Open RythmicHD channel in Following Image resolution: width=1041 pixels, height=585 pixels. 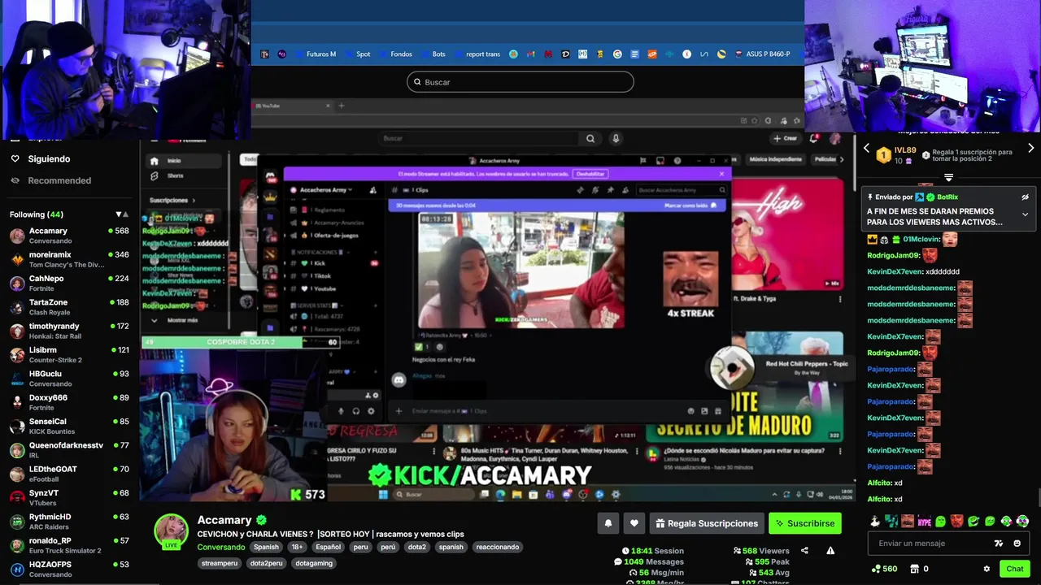pyautogui.click(x=69, y=522)
